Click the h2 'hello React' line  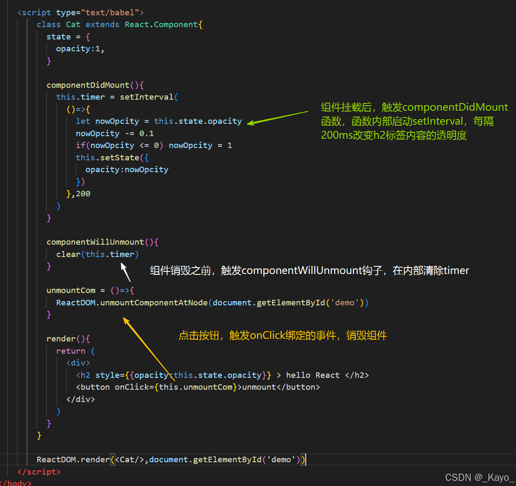point(222,375)
